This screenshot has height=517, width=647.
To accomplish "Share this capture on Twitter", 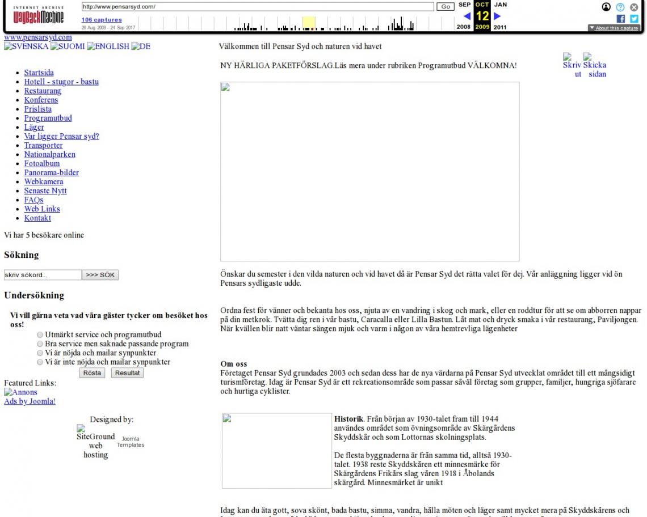I will point(634,19).
